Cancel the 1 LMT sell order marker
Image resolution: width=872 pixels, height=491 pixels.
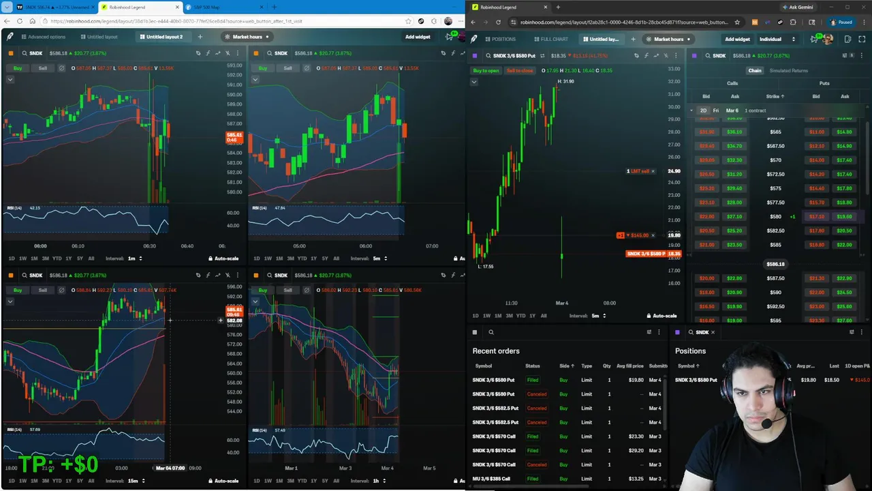[x=653, y=171]
